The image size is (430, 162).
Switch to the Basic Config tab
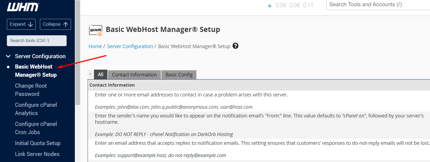coord(179,75)
